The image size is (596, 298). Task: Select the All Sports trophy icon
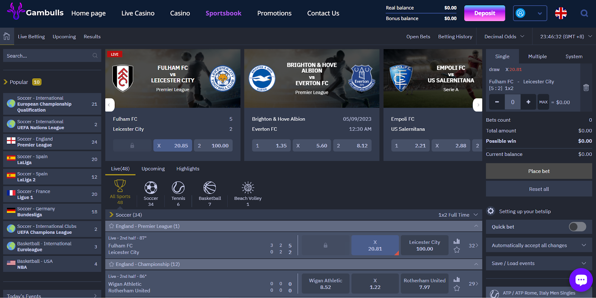tap(120, 186)
